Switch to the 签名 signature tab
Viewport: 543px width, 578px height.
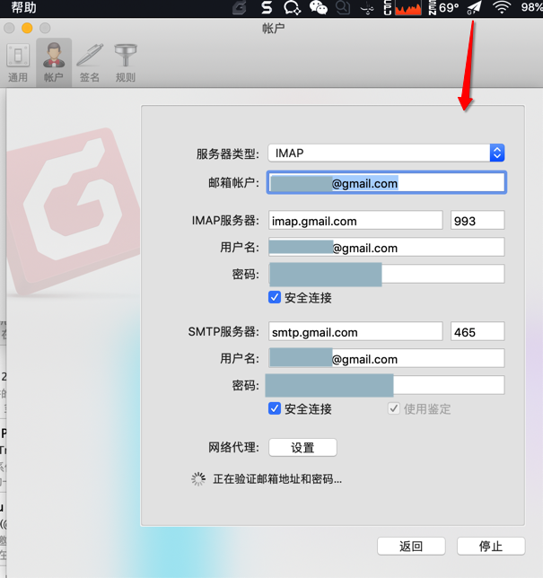click(90, 63)
